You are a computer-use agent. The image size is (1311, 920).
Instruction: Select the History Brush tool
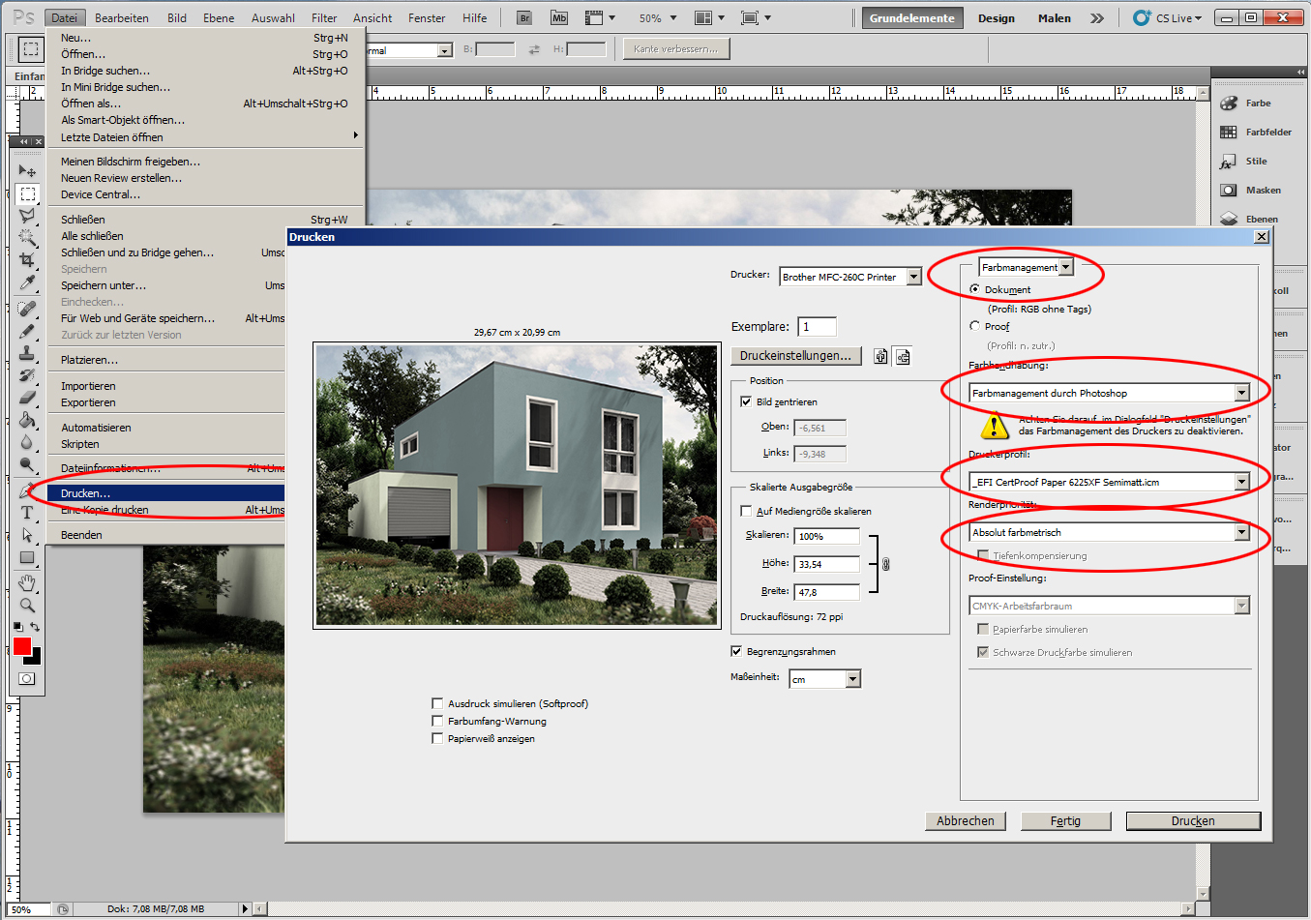pyautogui.click(x=27, y=375)
